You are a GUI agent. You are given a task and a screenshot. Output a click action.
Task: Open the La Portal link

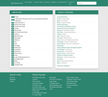[x=17, y=63]
